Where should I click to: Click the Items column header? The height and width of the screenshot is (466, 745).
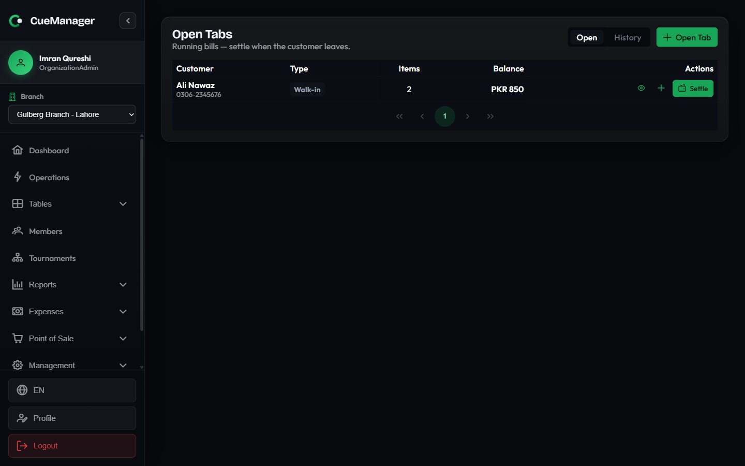tap(409, 68)
